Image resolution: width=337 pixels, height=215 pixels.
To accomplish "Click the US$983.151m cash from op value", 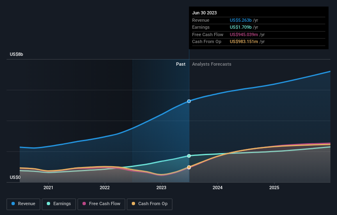I will [x=244, y=42].
